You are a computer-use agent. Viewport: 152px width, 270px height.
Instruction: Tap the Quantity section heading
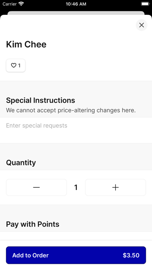(21, 163)
